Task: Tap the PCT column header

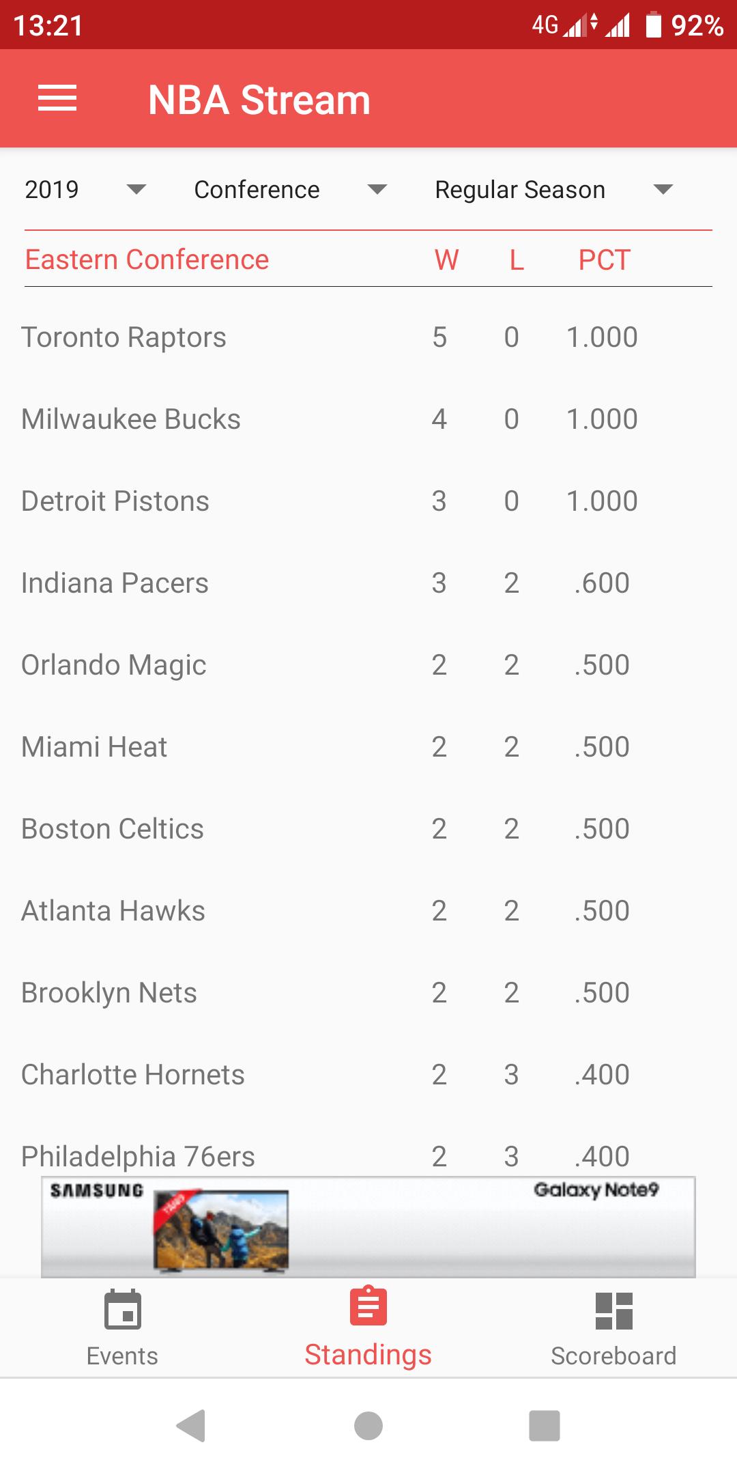Action: (604, 259)
